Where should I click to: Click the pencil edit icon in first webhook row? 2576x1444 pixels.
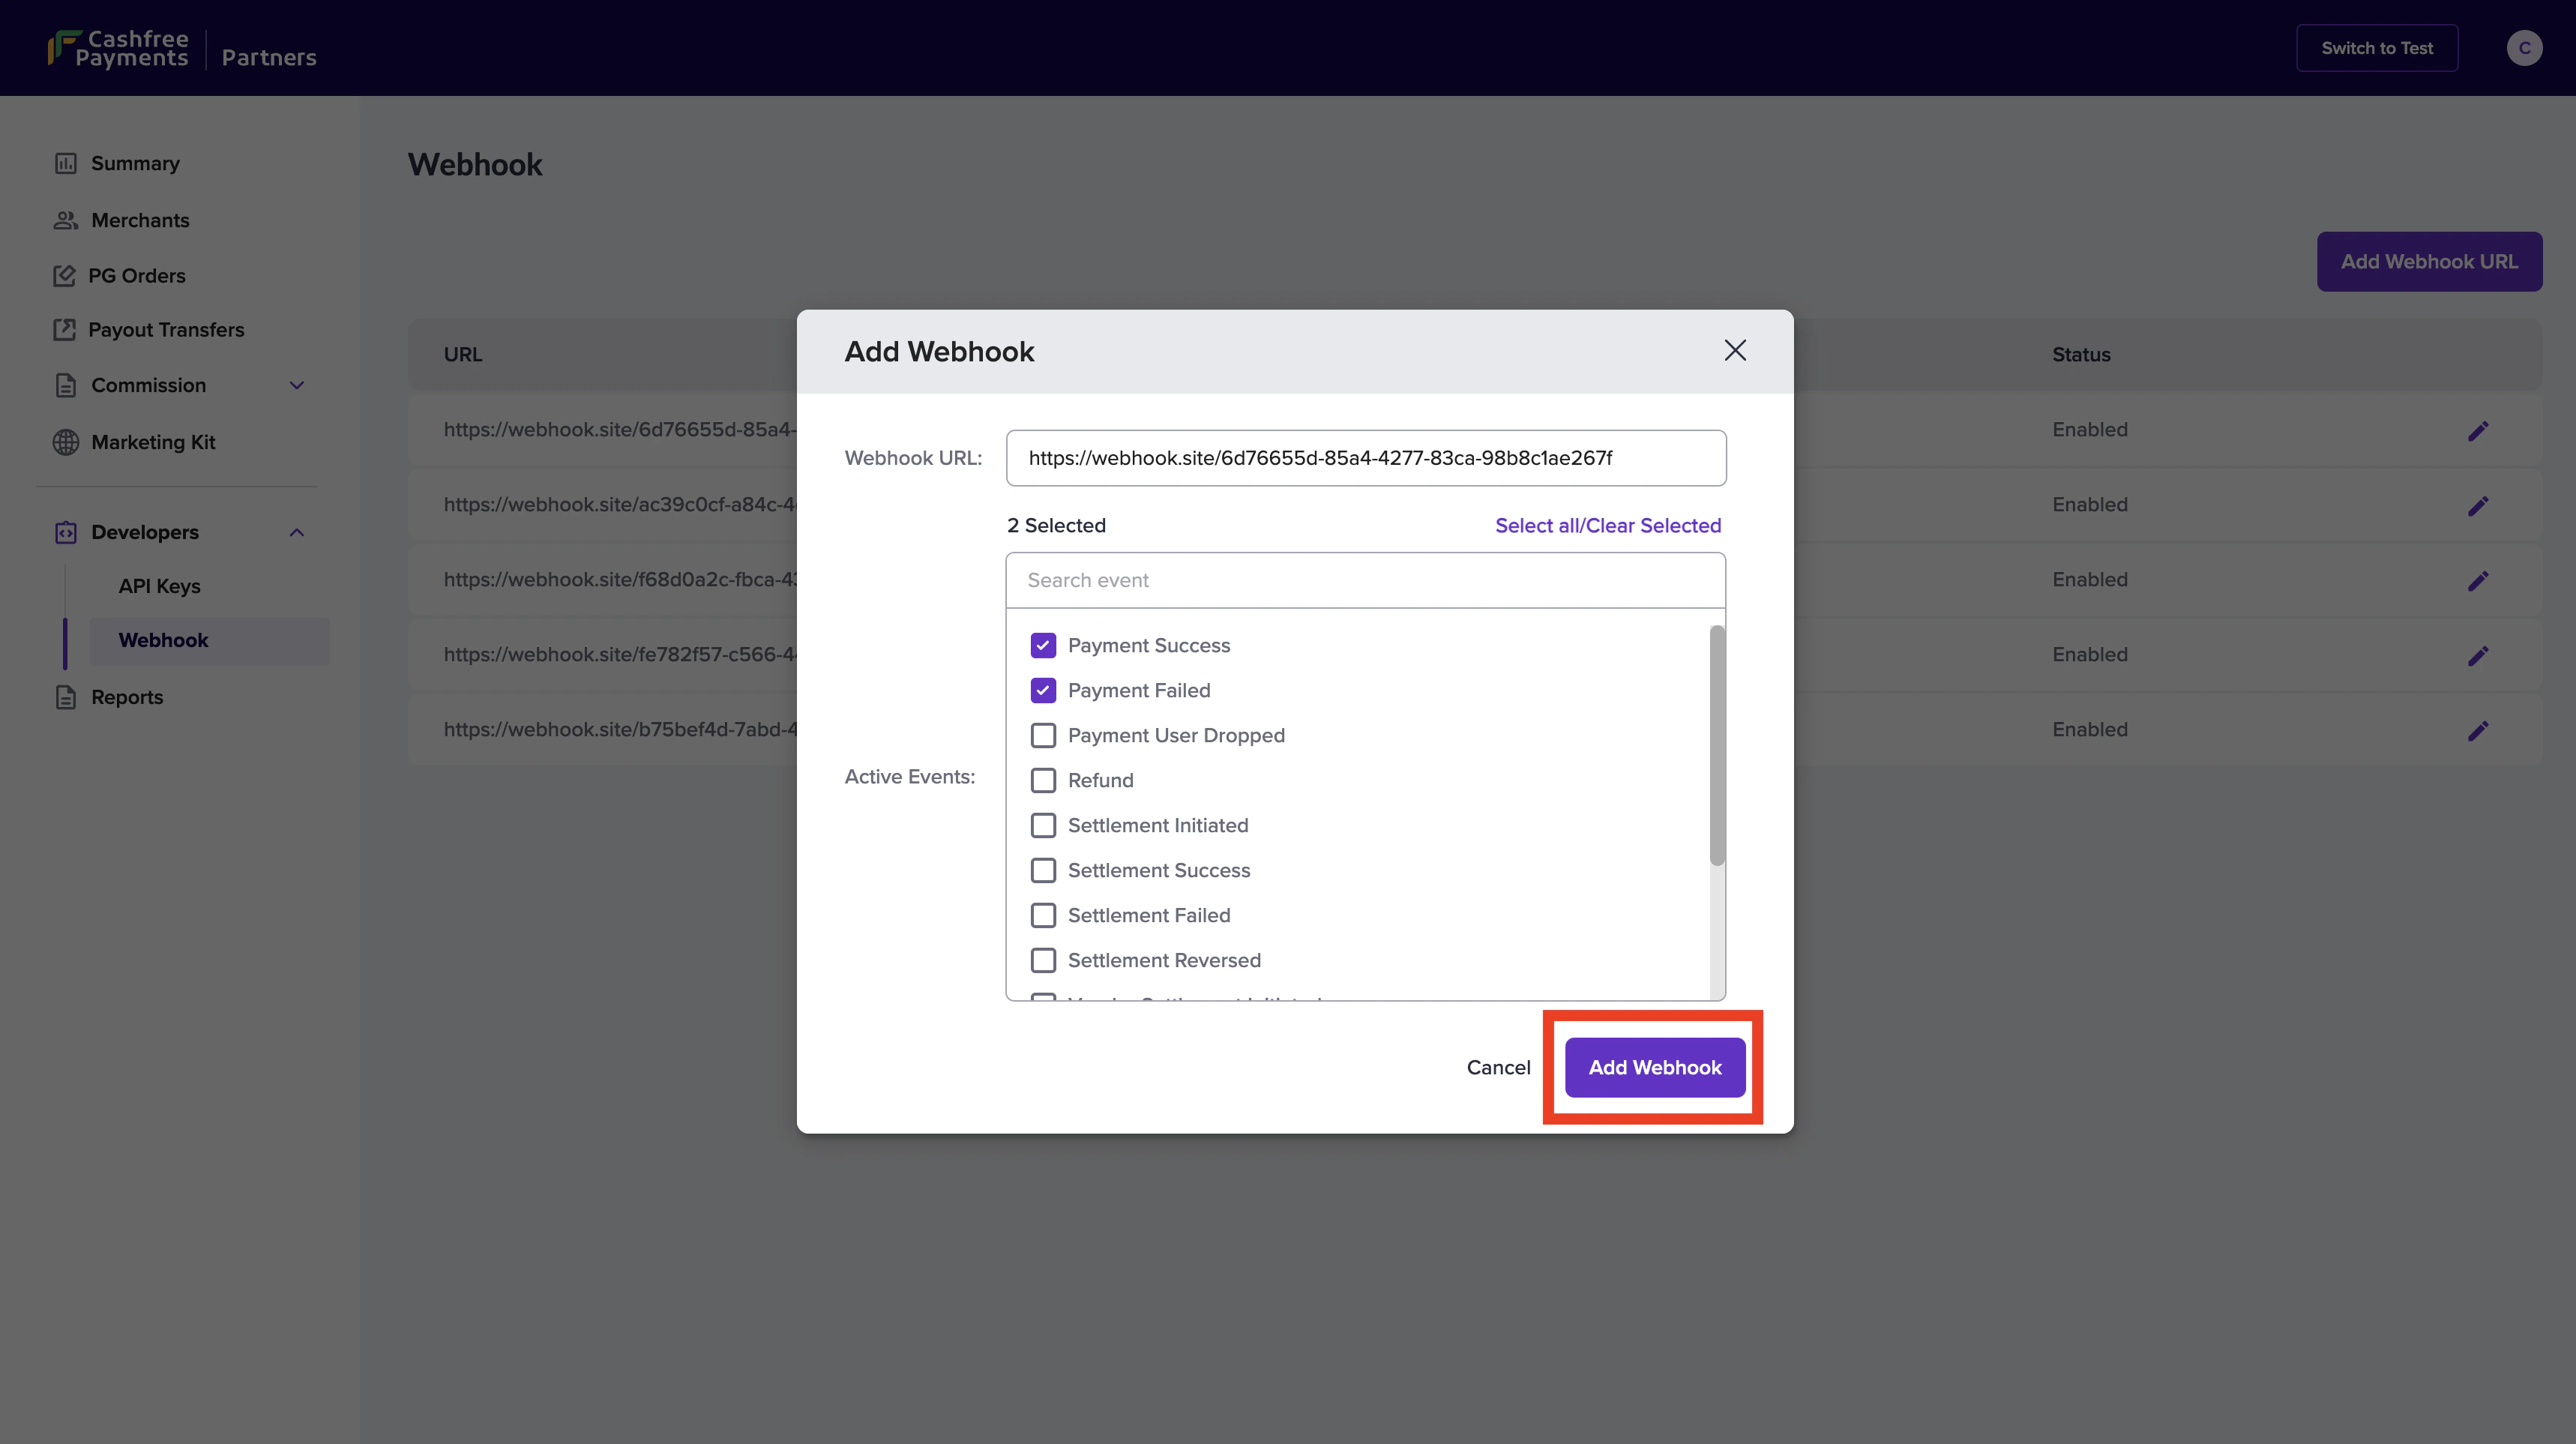[2477, 431]
